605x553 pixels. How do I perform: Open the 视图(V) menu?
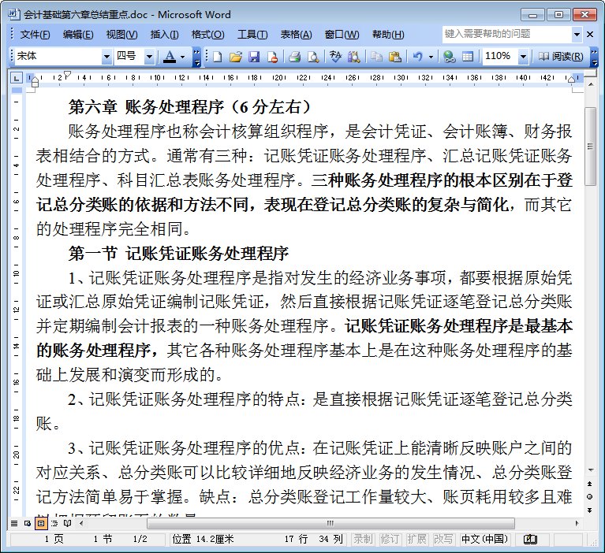click(x=121, y=35)
